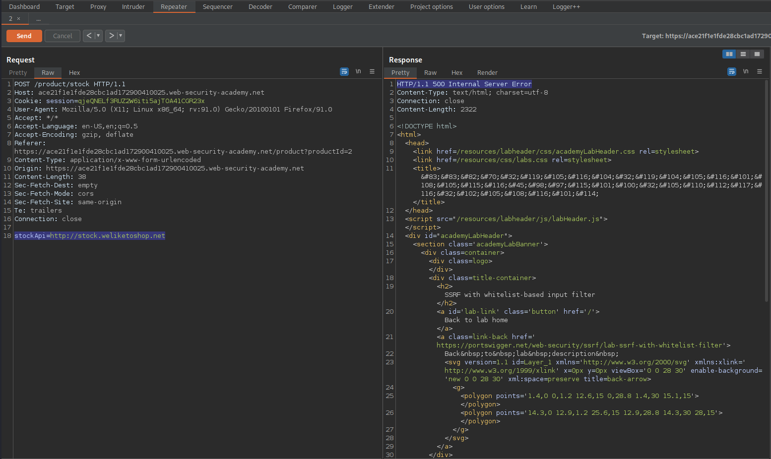Click the stockApi parameter line in request
The image size is (771, 459).
pos(90,235)
